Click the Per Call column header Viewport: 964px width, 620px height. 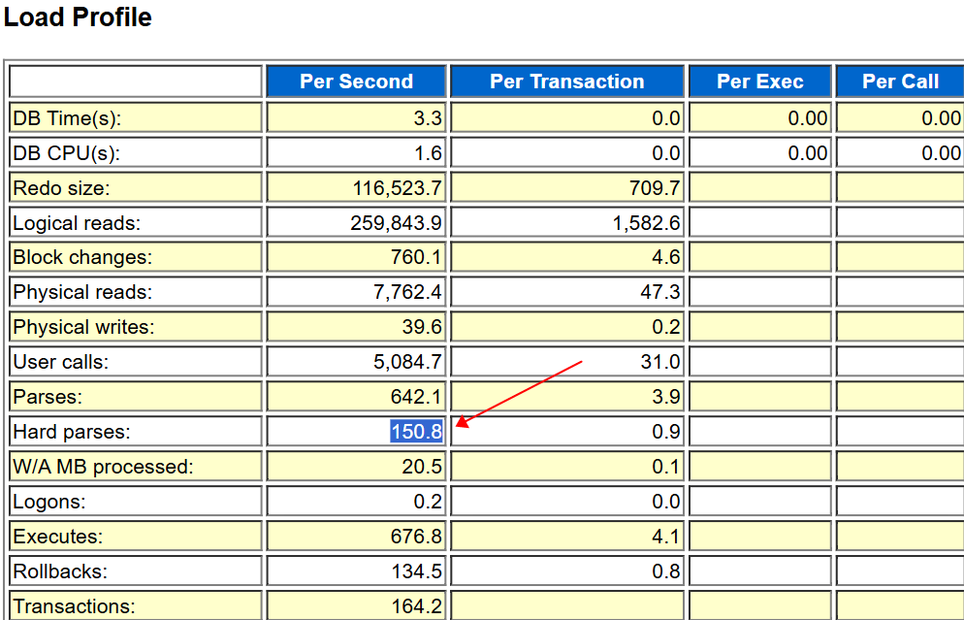[900, 82]
